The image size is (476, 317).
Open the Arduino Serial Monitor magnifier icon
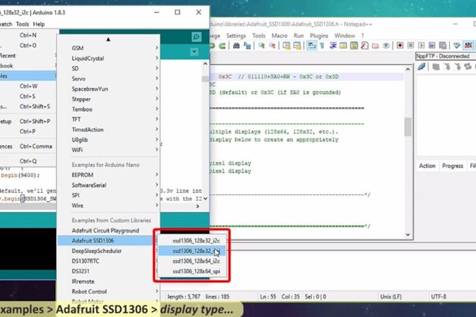point(196,37)
